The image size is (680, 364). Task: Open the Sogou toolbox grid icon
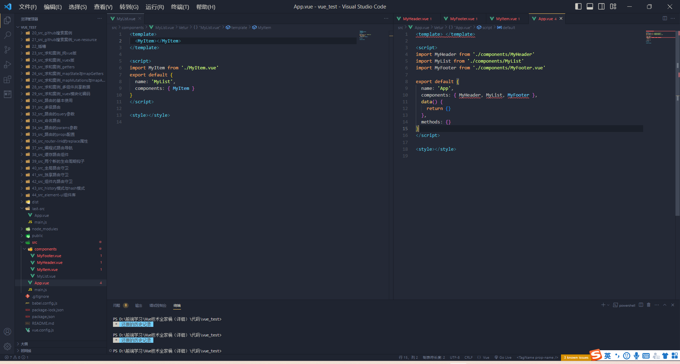pyautogui.click(x=675, y=356)
